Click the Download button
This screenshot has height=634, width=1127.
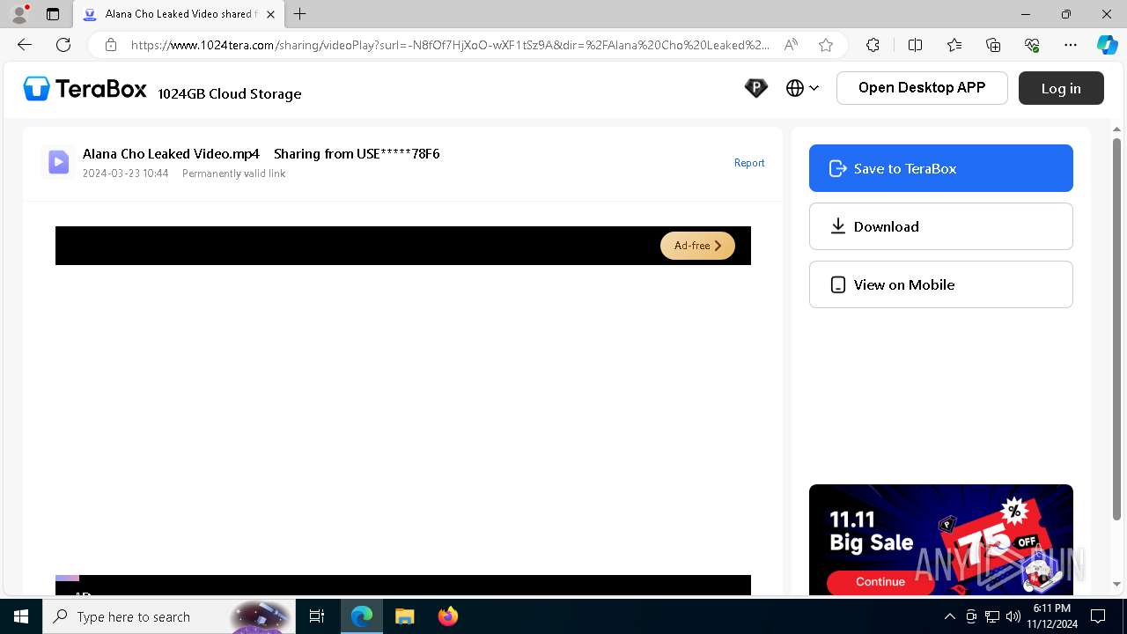pos(940,226)
